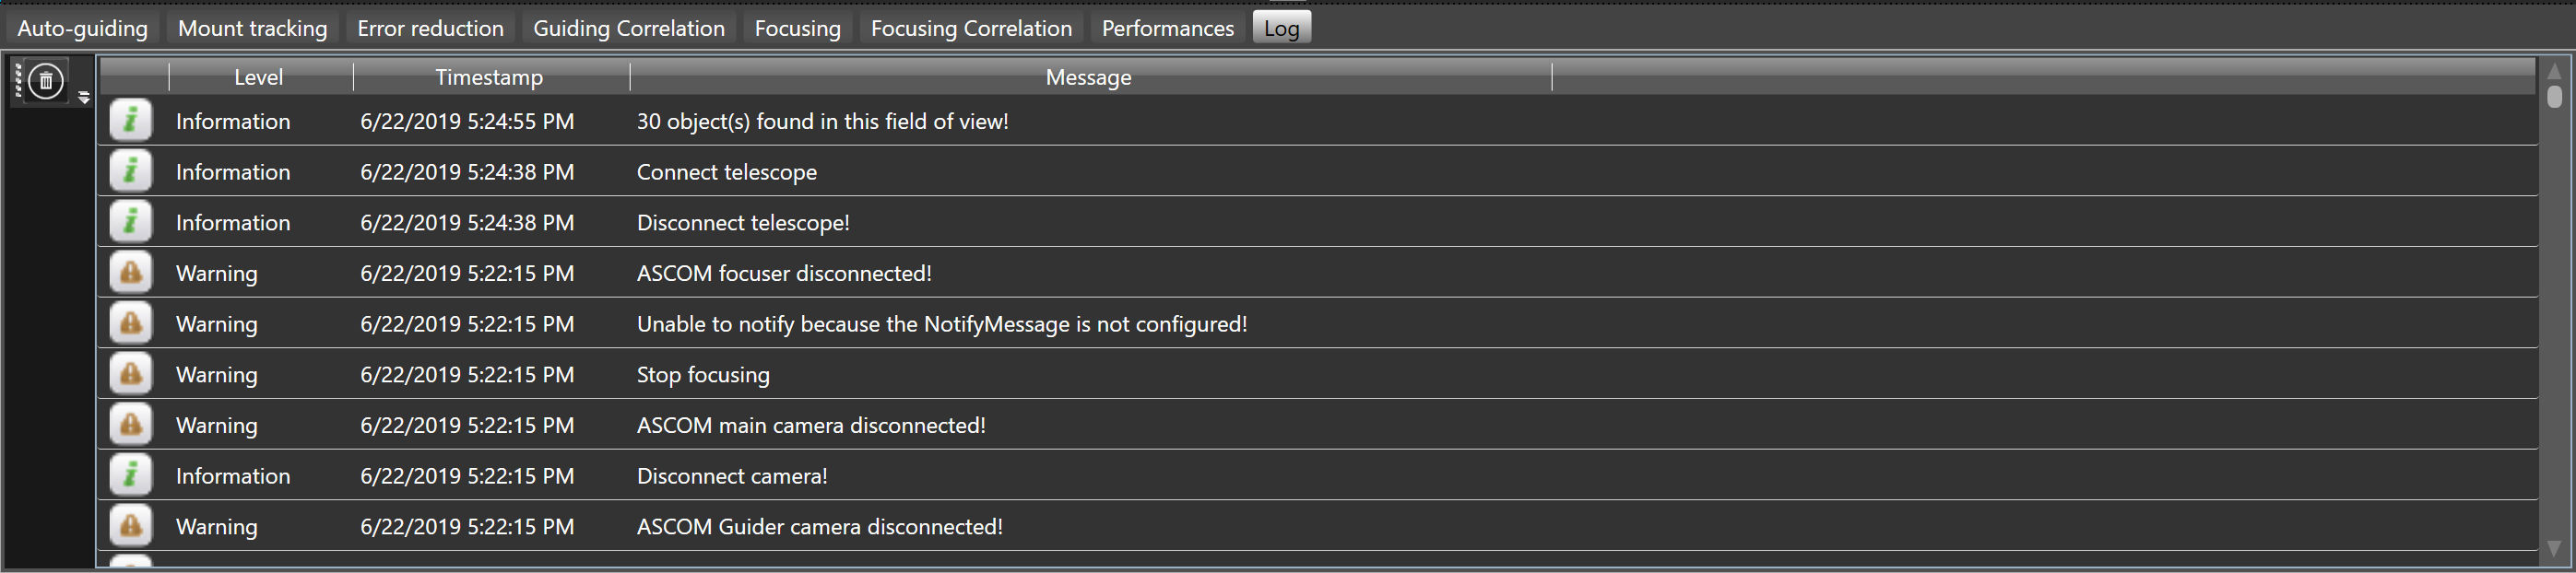Image resolution: width=2576 pixels, height=573 pixels.
Task: Click the scrollbar down arrow of the log
Action: point(2554,549)
